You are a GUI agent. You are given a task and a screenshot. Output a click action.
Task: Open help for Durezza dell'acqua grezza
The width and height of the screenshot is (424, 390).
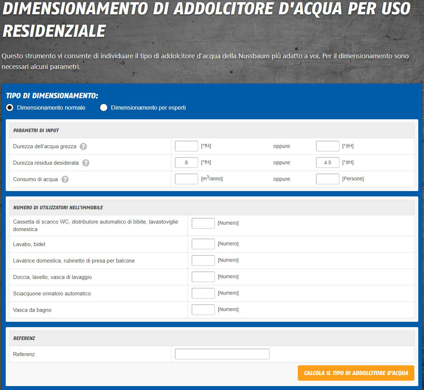[x=83, y=146]
